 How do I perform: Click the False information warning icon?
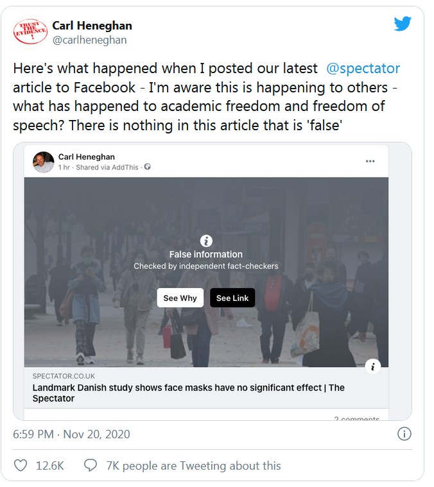[206, 241]
